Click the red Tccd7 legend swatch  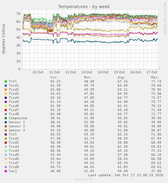pyautogui.click(x=6, y=110)
